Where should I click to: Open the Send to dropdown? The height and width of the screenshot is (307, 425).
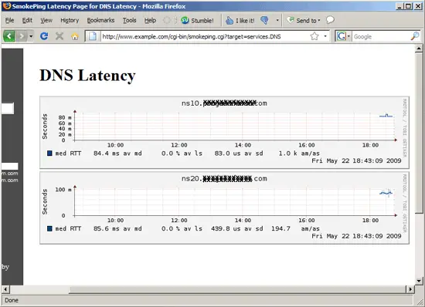click(x=304, y=20)
